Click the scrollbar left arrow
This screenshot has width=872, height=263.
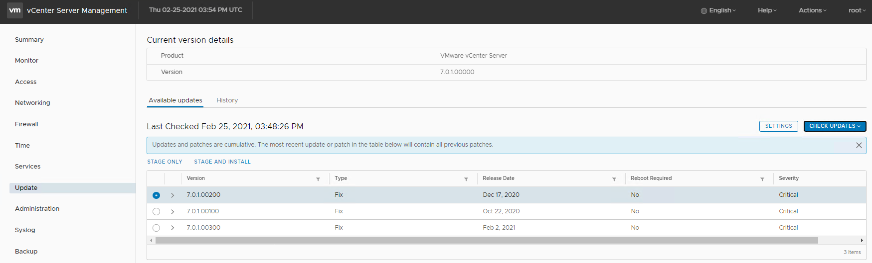[x=151, y=241]
